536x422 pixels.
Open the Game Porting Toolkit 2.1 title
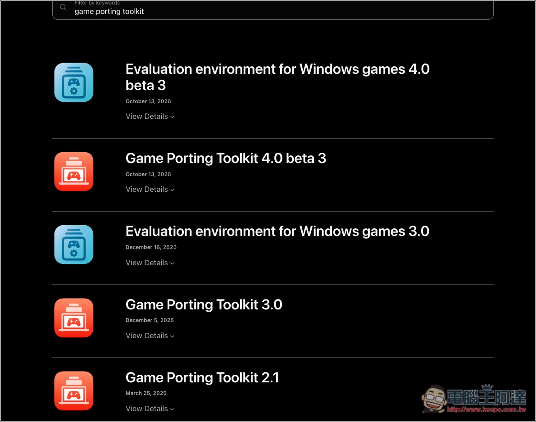(x=202, y=378)
